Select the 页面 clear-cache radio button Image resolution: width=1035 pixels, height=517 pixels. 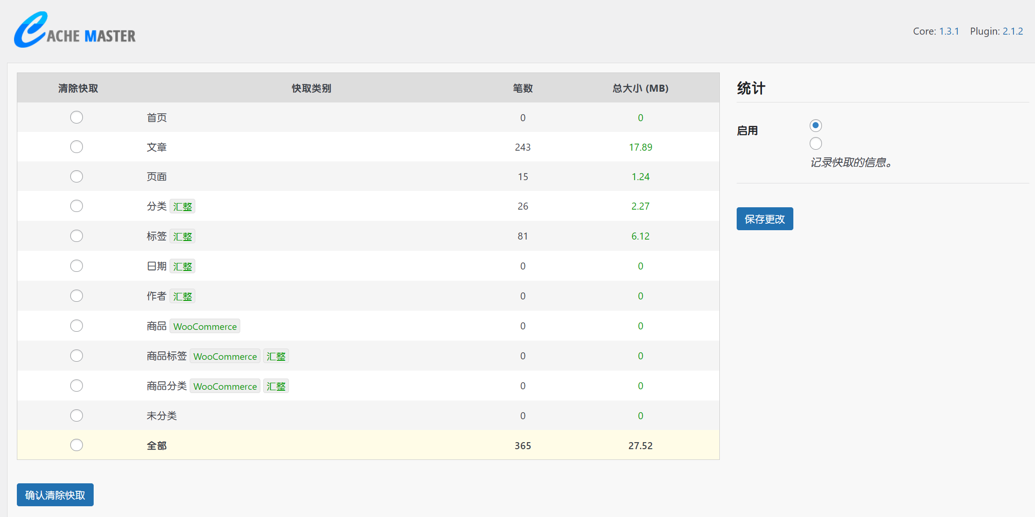coord(76,176)
